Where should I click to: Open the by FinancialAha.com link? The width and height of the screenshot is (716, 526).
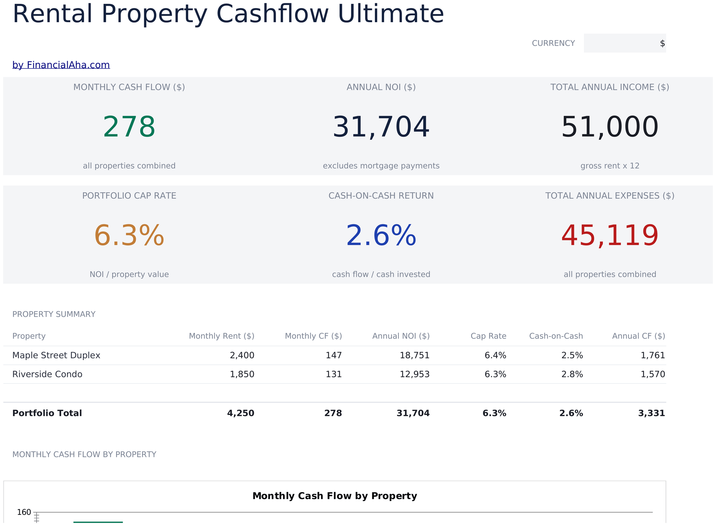coord(61,65)
